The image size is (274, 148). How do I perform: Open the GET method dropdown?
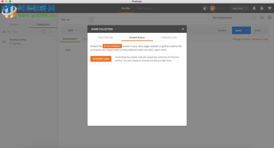73,31
